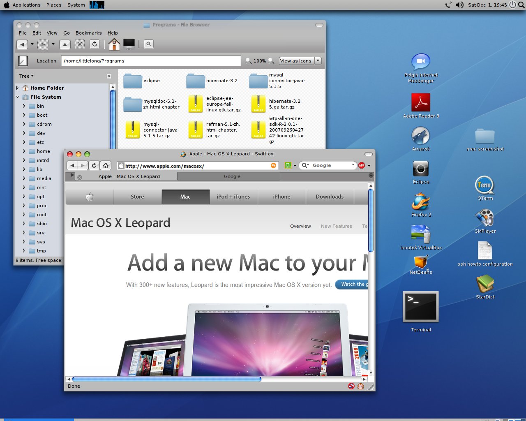526x421 pixels.
Task: Click File Browser forward arrow button
Action: click(x=43, y=44)
